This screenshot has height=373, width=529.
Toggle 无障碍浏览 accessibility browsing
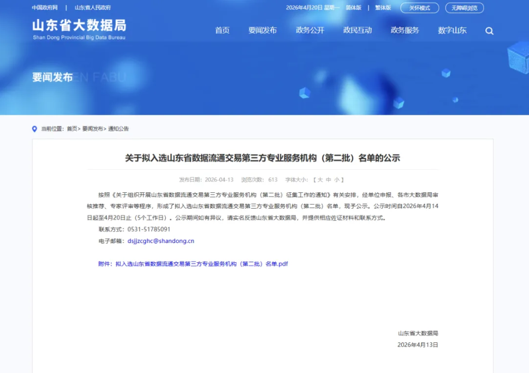coord(464,8)
